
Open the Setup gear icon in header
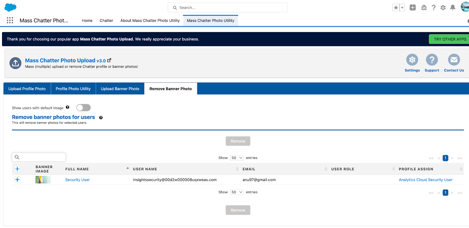(x=443, y=8)
